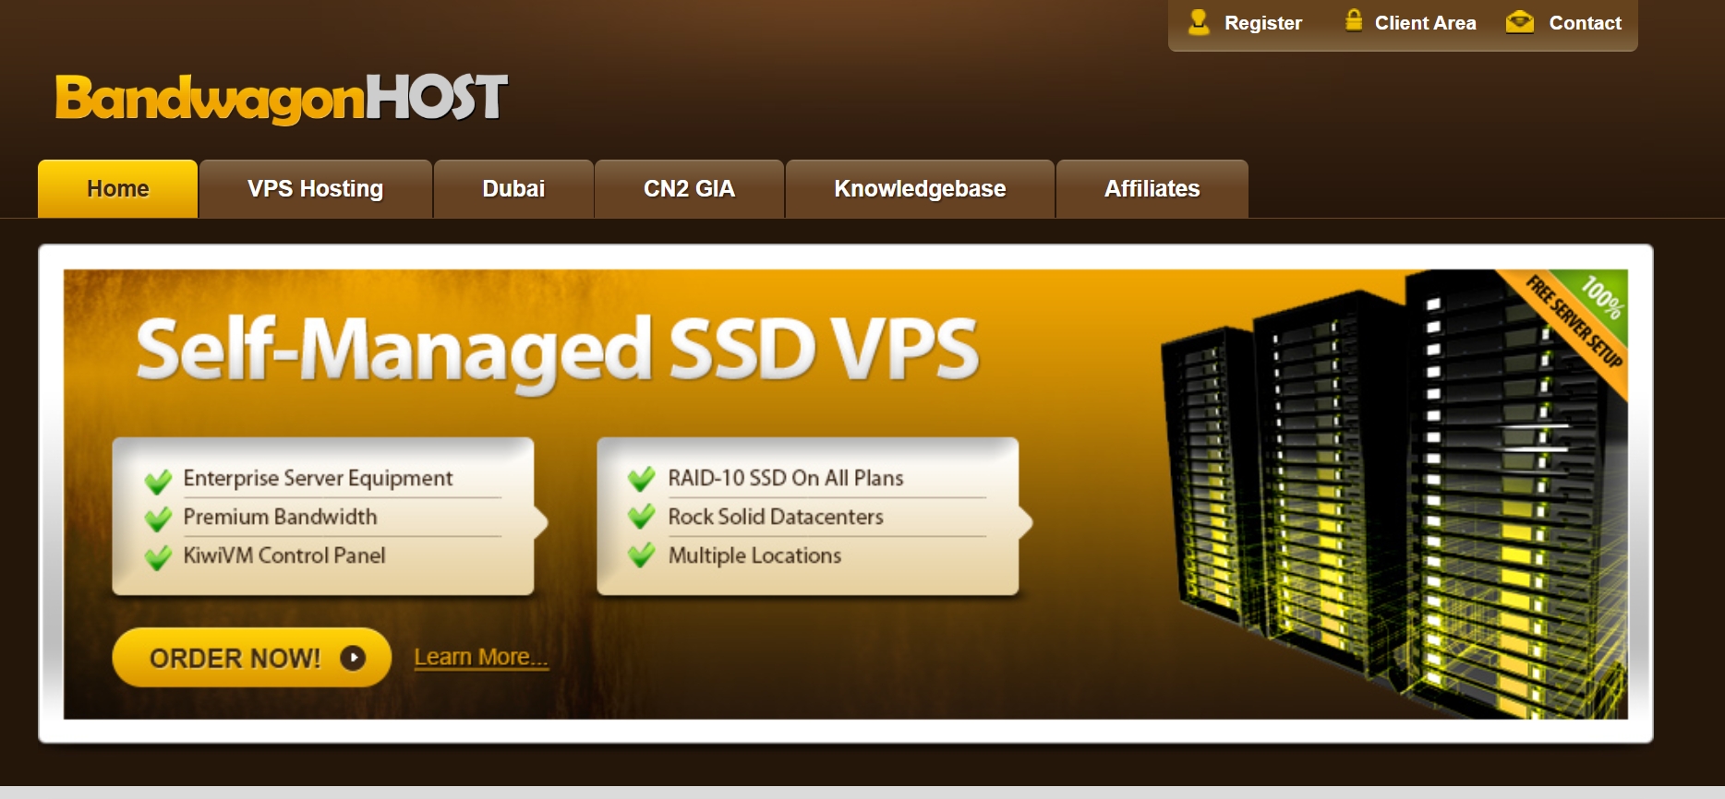1725x799 pixels.
Task: Select the CN2 GIA tab
Action: [x=689, y=189]
